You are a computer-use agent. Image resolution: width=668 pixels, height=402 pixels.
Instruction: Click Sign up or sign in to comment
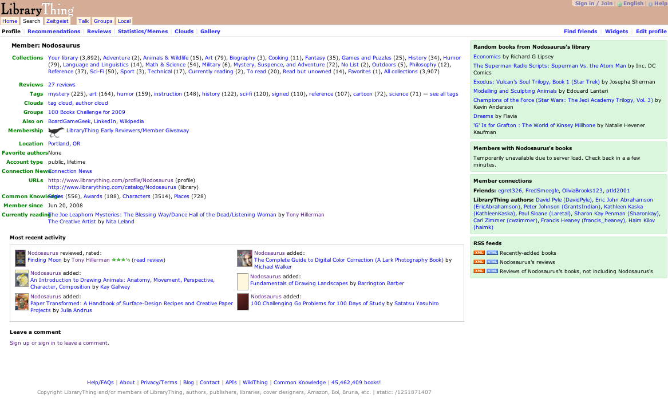pos(59,343)
